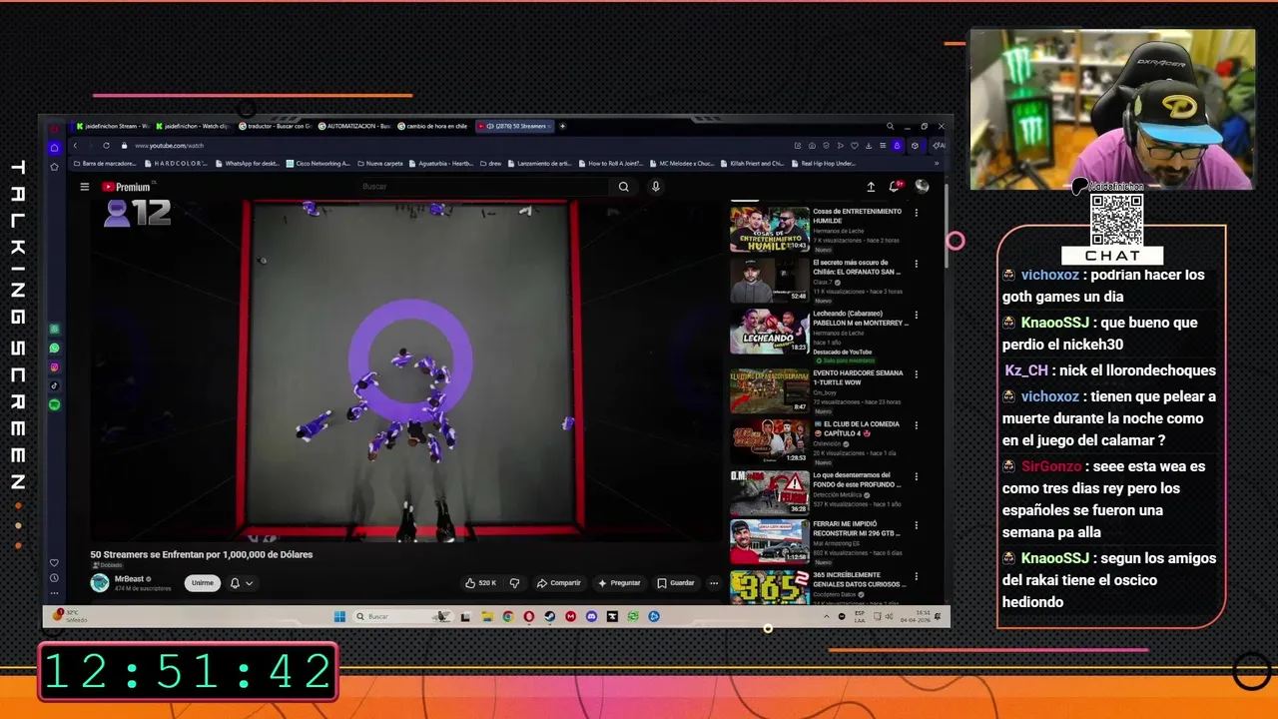Open WhatsApp in the Opera sidebar
Screen dimensions: 1278x719
[54, 349]
